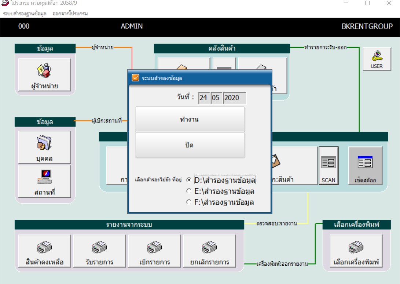Click the year field showing 2020
Image resolution: width=400 pixels, height=284 pixels.
pos(235,98)
